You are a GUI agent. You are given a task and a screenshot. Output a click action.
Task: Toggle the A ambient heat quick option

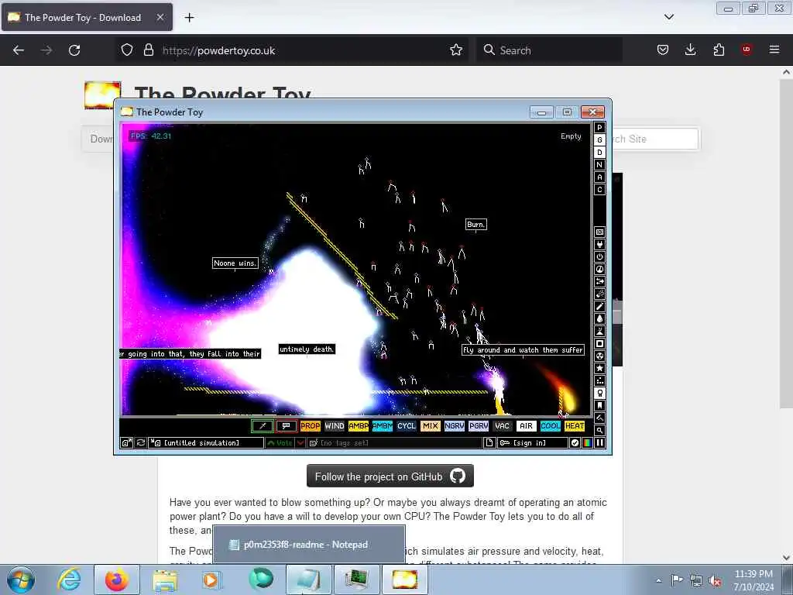click(599, 177)
